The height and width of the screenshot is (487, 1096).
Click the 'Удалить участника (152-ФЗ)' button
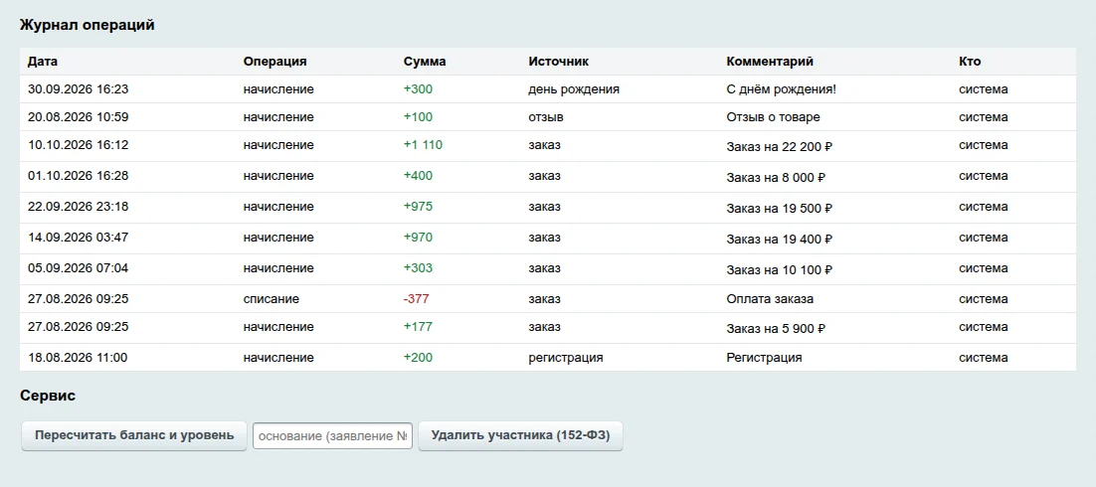[520, 435]
